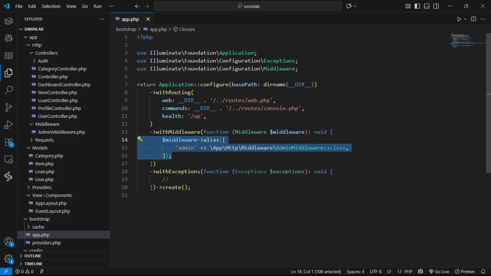491x276 pixels.
Task: Expand the Auth folder
Action: coord(43,61)
